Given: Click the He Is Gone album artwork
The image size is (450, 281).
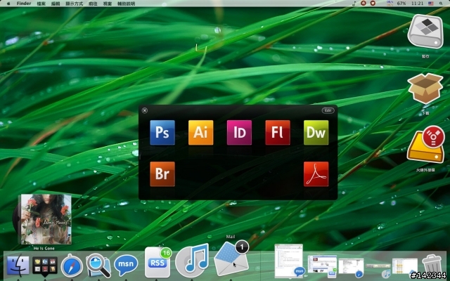Looking at the screenshot, I should pos(46,219).
